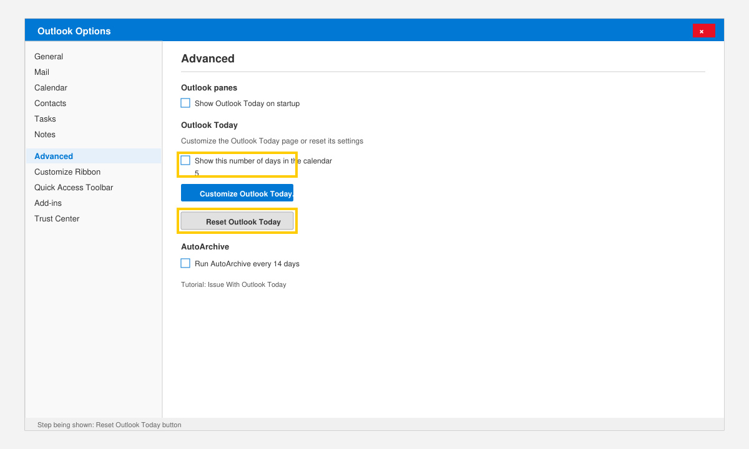Screen dimensions: 749x449
Task: Enable Run AutoArchive every 14 days
Action: click(x=185, y=263)
